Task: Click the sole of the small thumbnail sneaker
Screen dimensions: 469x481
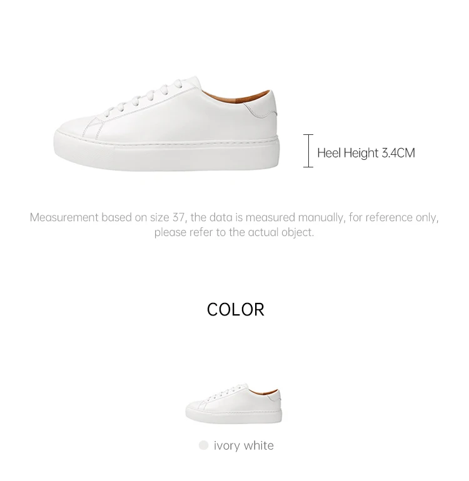Action: [x=233, y=415]
